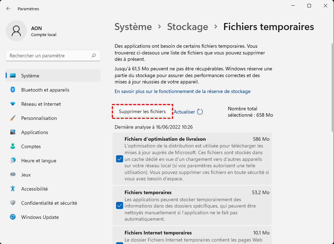Select Applications in the sidebar

pos(34,132)
